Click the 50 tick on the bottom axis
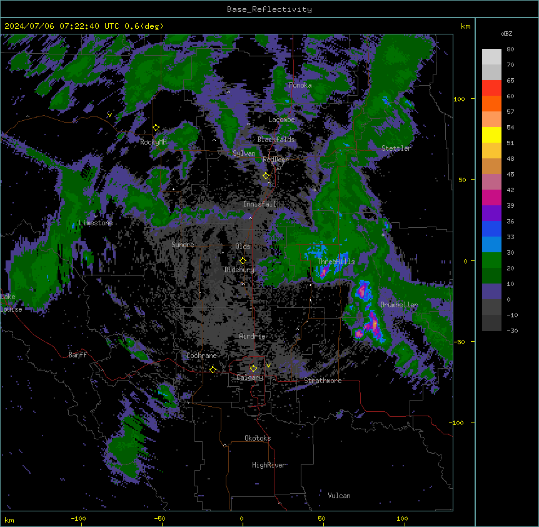This screenshot has height=527, width=539. (322, 518)
